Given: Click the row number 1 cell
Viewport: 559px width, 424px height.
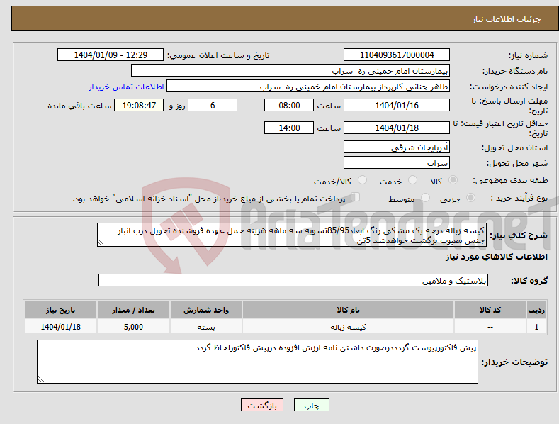Looking at the screenshot, I should point(536,327).
